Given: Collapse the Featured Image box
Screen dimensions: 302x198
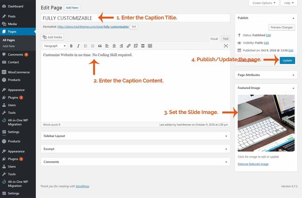Looking at the screenshot, I should (293, 88).
